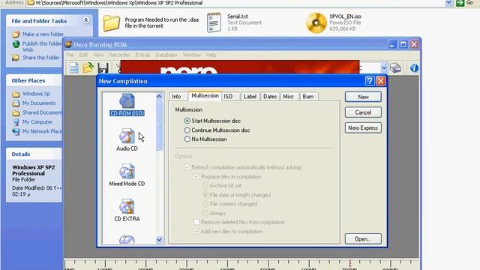
Task: Open the Database menu in Nero
Action: pyautogui.click(x=166, y=55)
